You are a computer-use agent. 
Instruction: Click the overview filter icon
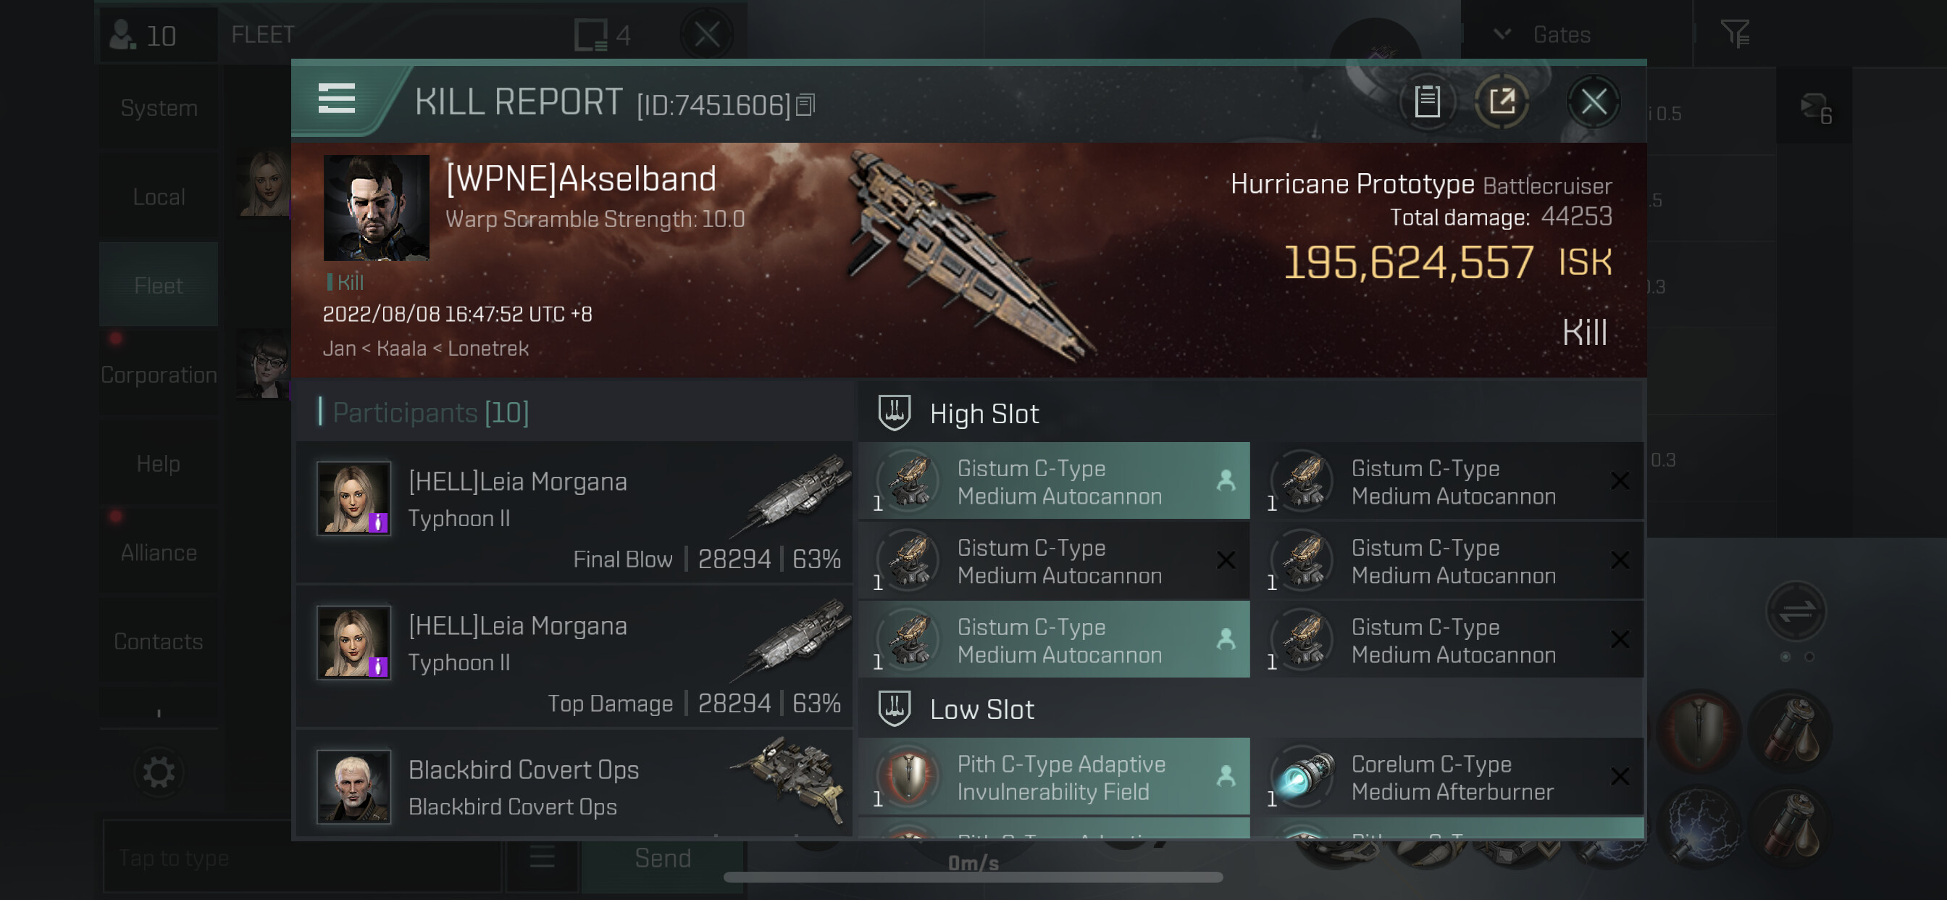pyautogui.click(x=1734, y=34)
